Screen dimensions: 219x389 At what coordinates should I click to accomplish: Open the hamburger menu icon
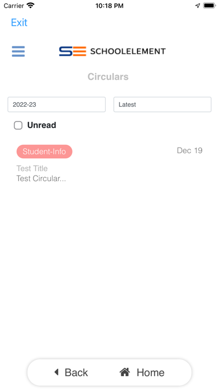tap(18, 51)
